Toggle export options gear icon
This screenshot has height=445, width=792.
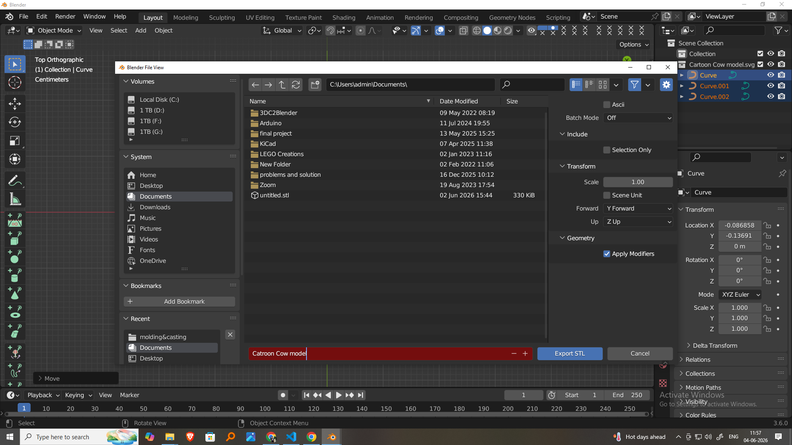click(x=666, y=85)
